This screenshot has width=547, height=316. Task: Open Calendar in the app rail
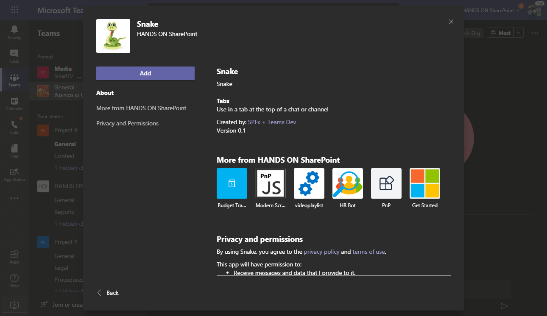14,103
